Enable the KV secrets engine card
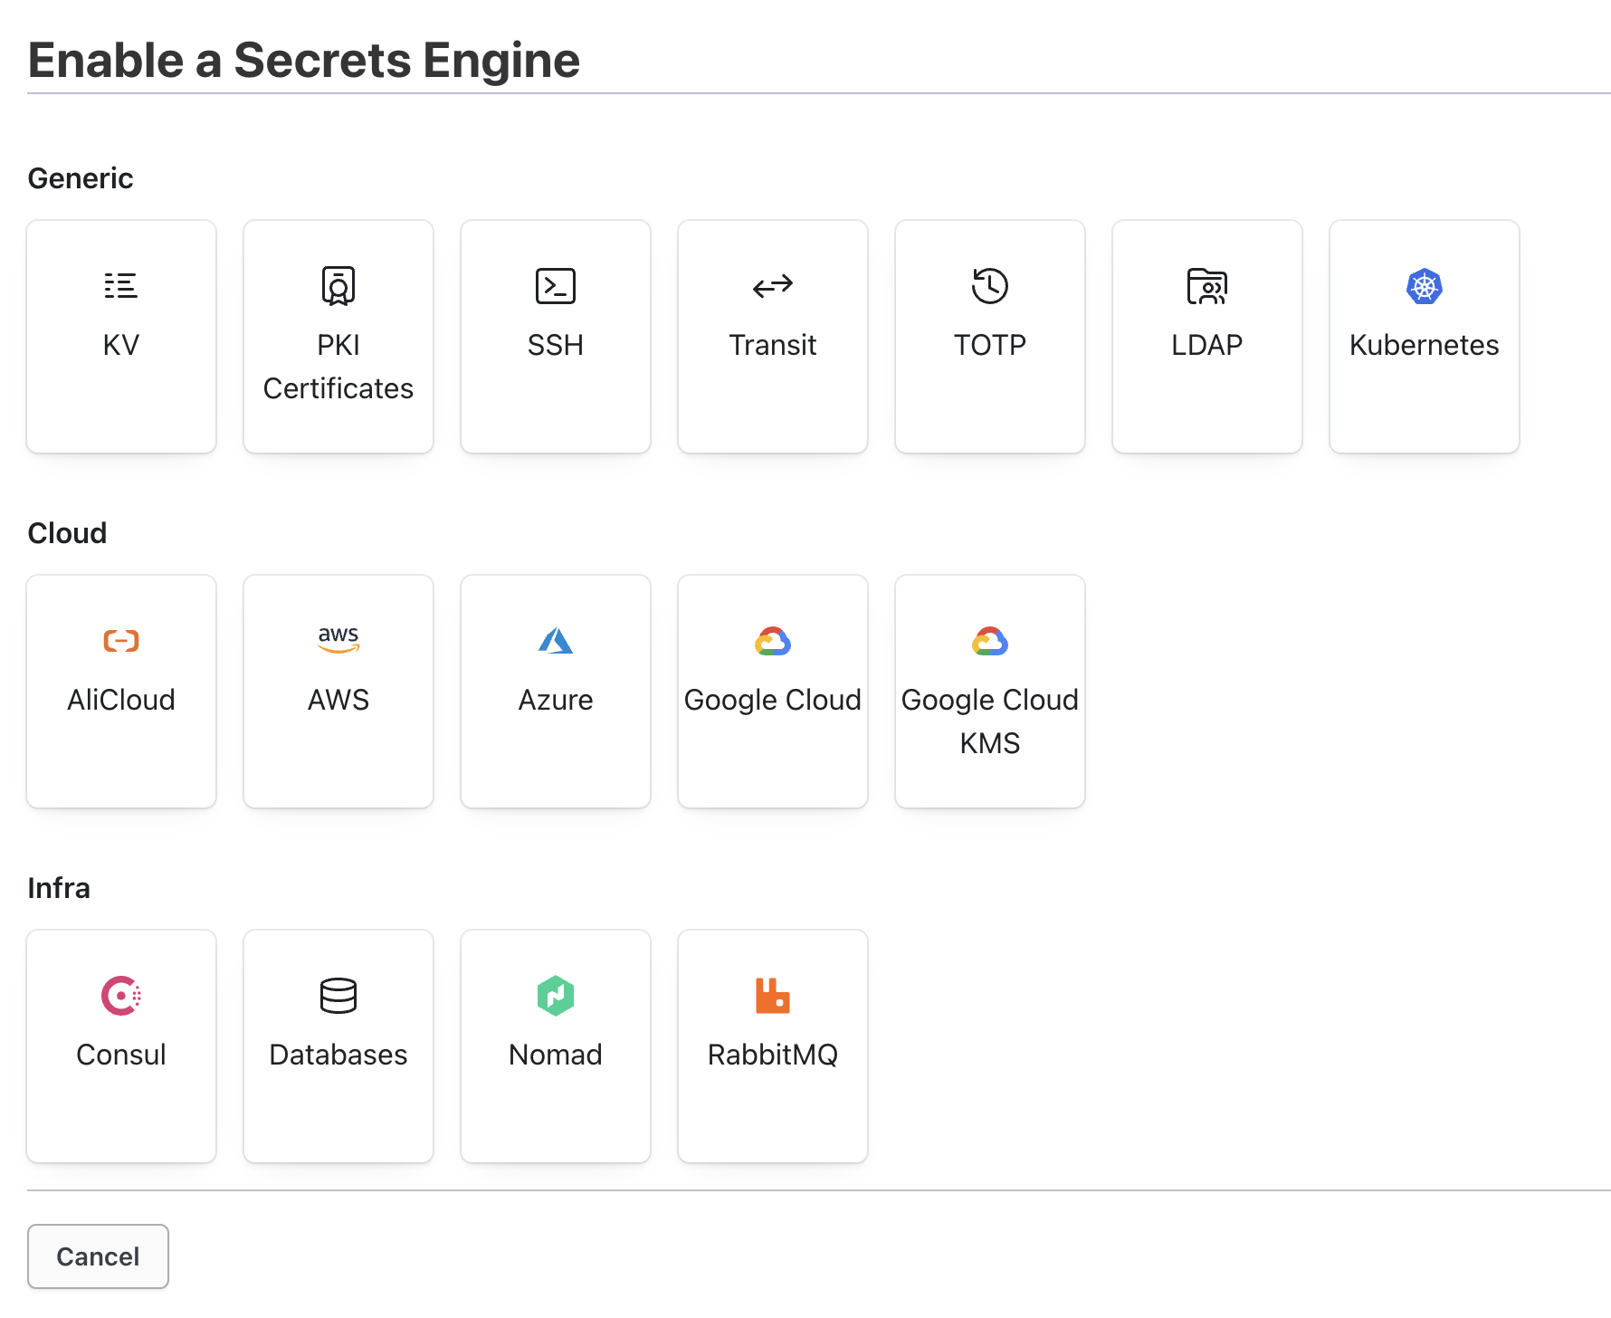 [x=120, y=336]
